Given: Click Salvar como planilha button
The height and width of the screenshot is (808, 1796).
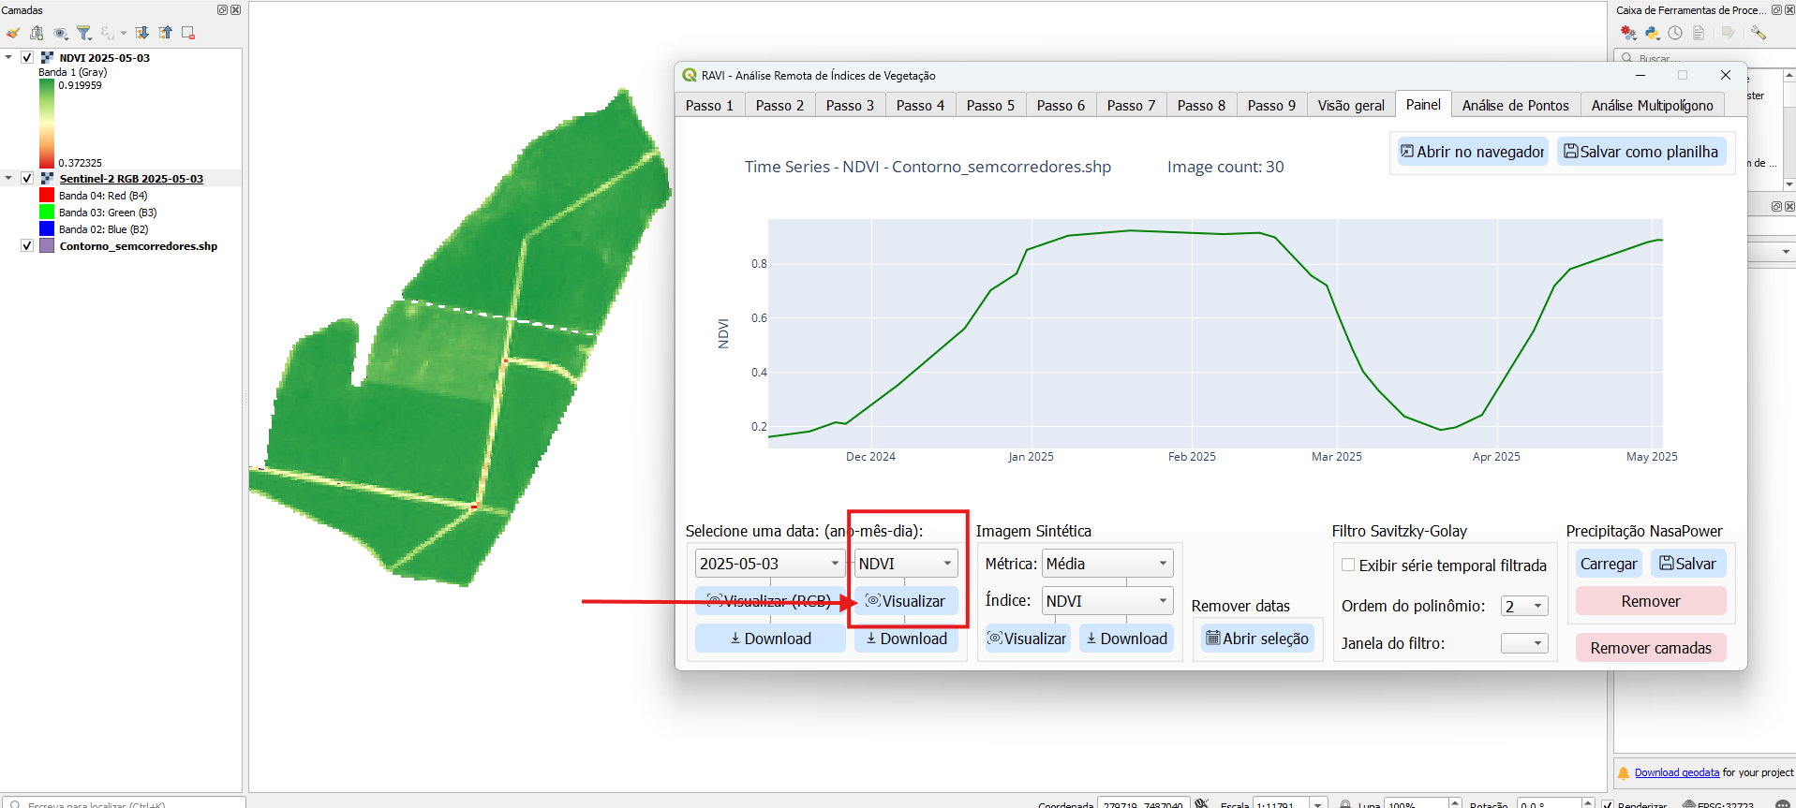Looking at the screenshot, I should [1641, 152].
